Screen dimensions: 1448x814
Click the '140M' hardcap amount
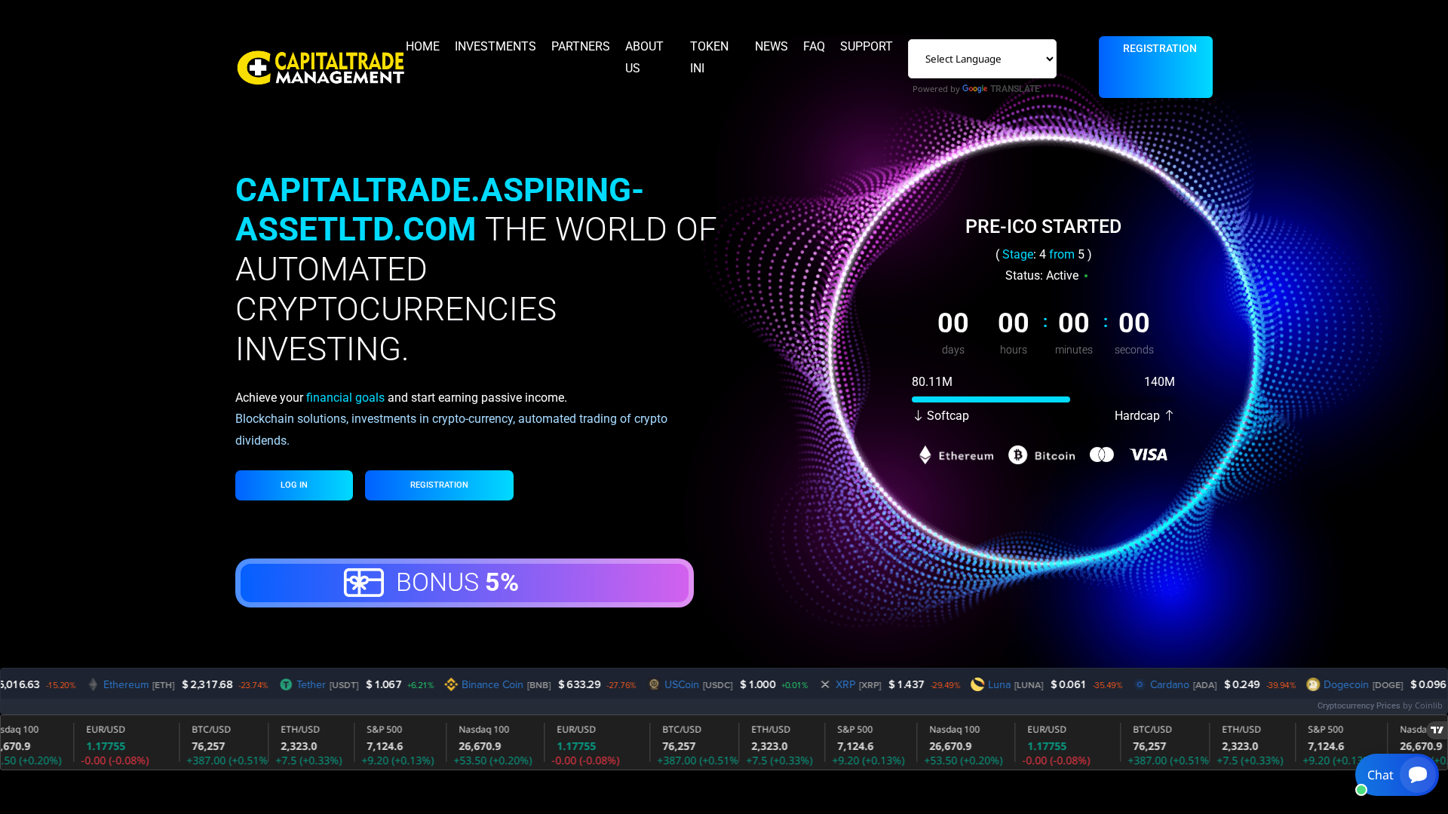1159,382
